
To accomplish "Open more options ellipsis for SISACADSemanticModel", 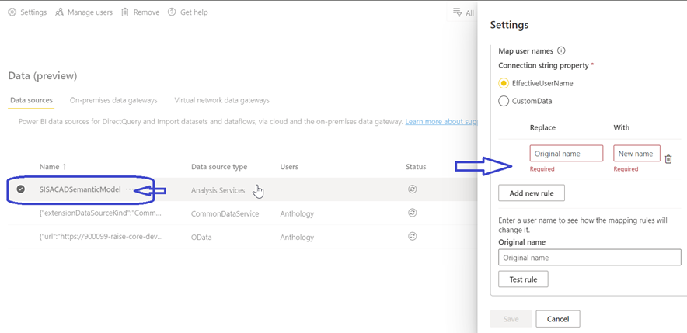I will click(129, 189).
